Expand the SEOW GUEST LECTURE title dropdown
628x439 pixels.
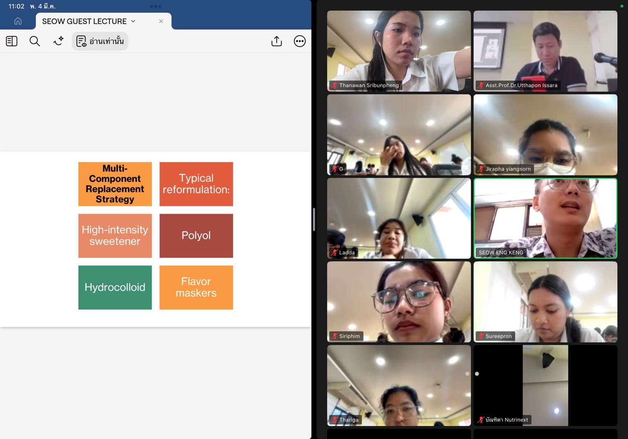point(133,21)
